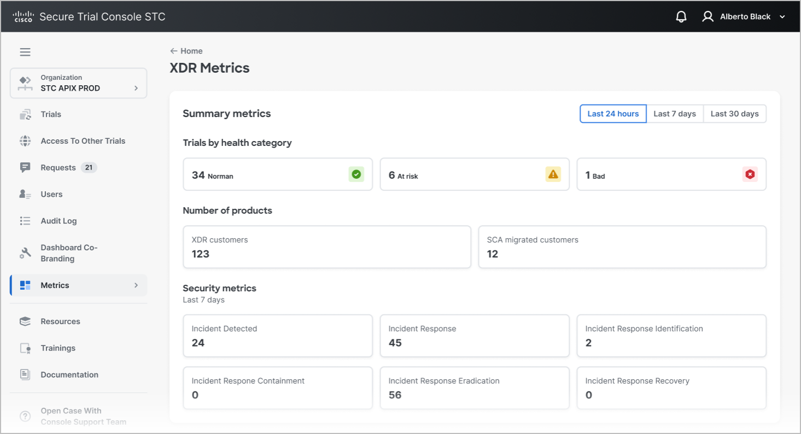Click the user avatar icon

click(708, 16)
